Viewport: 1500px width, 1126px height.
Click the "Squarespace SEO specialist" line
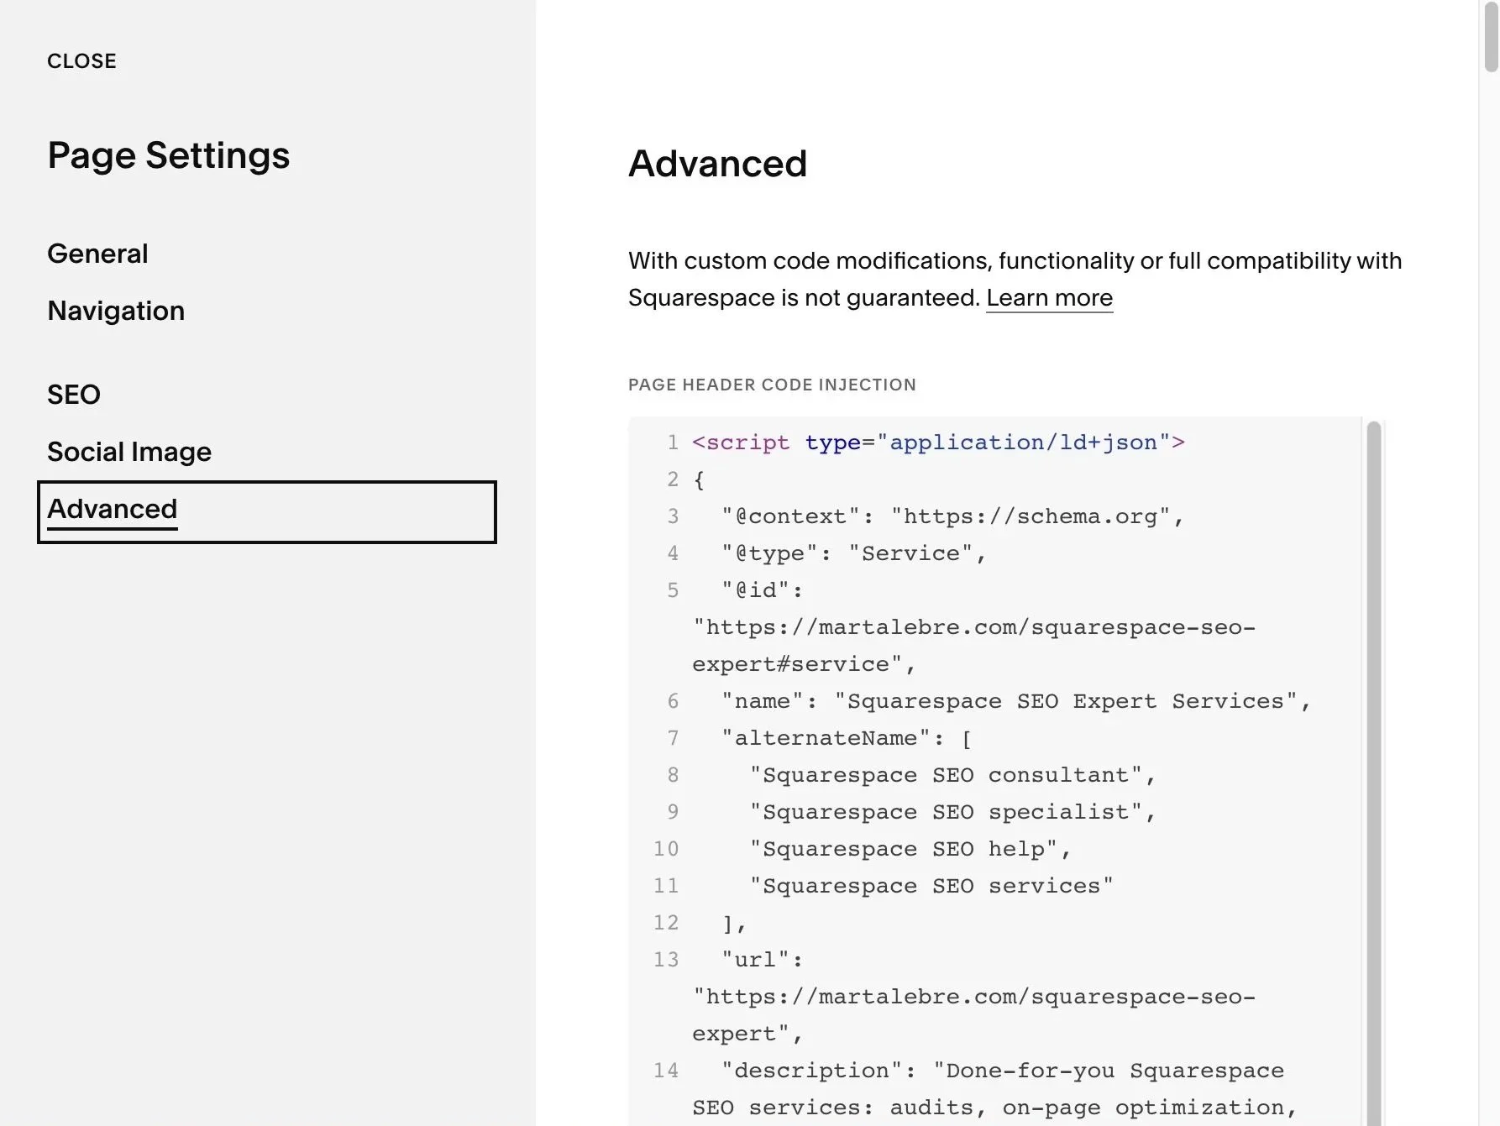pos(952,812)
